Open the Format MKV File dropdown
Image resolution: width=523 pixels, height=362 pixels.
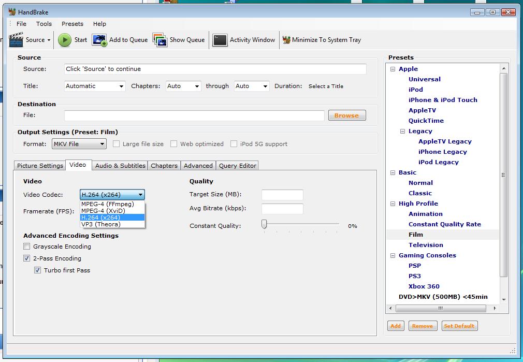click(x=79, y=144)
